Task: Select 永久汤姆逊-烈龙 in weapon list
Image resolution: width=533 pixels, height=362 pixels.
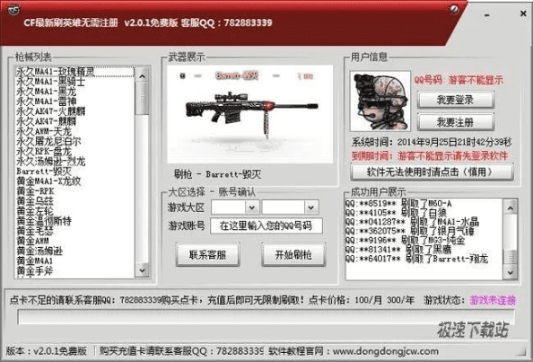Action: [51, 161]
